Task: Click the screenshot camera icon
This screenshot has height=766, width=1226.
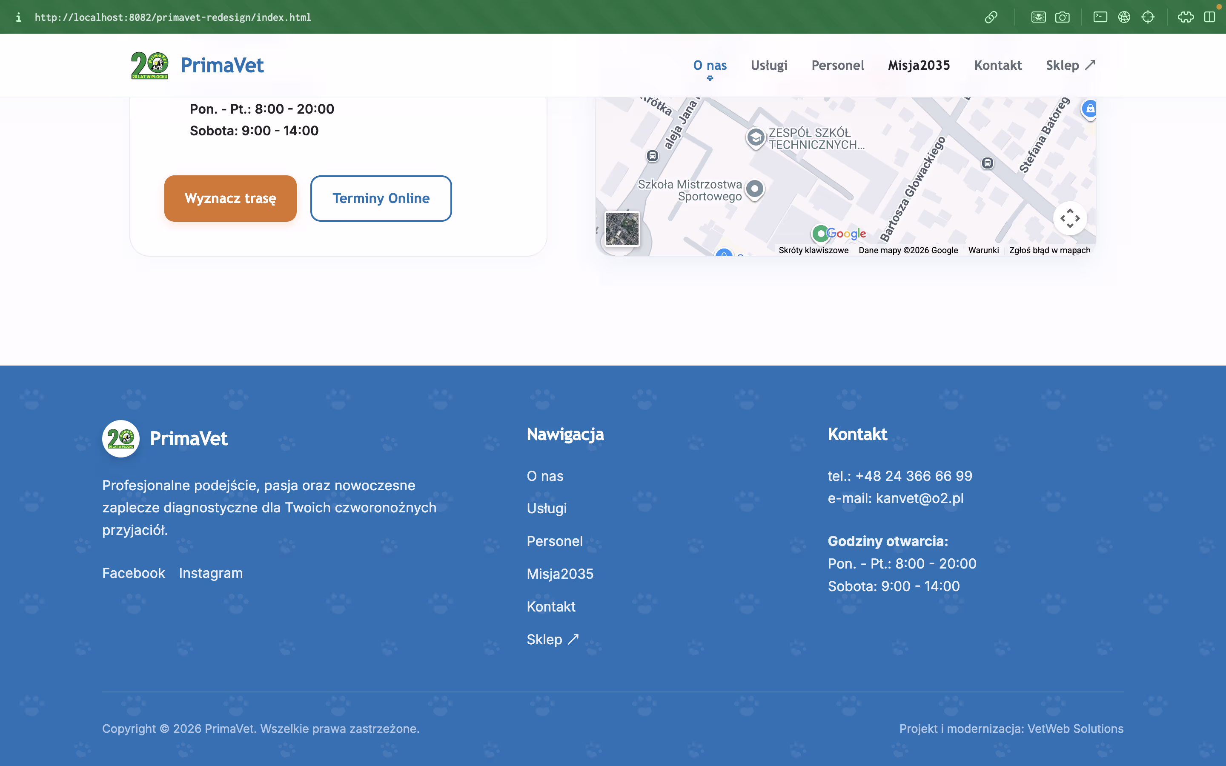Action: coord(1063,17)
